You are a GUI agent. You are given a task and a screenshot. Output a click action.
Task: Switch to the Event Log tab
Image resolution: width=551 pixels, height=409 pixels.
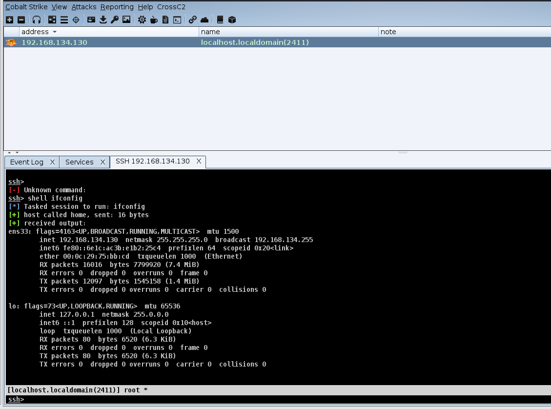point(27,162)
